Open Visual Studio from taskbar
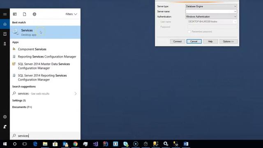The height and width of the screenshot is (148, 263). pyautogui.click(x=95, y=144)
